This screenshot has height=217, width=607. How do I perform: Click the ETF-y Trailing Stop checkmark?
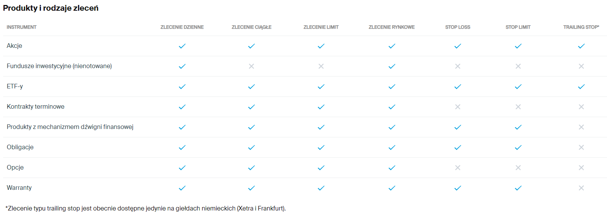click(x=581, y=86)
